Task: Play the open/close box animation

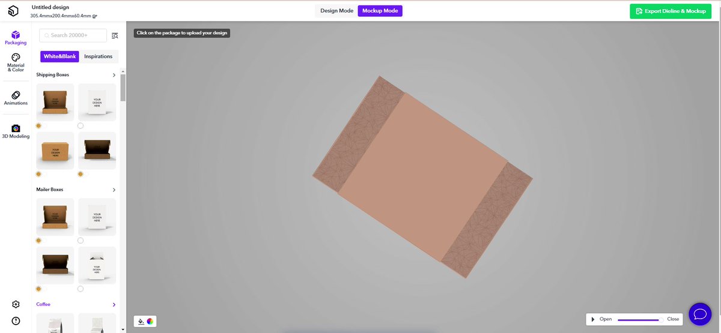Action: click(x=593, y=319)
